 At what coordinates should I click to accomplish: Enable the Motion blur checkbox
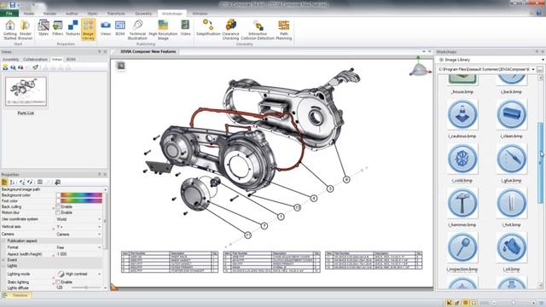58,212
